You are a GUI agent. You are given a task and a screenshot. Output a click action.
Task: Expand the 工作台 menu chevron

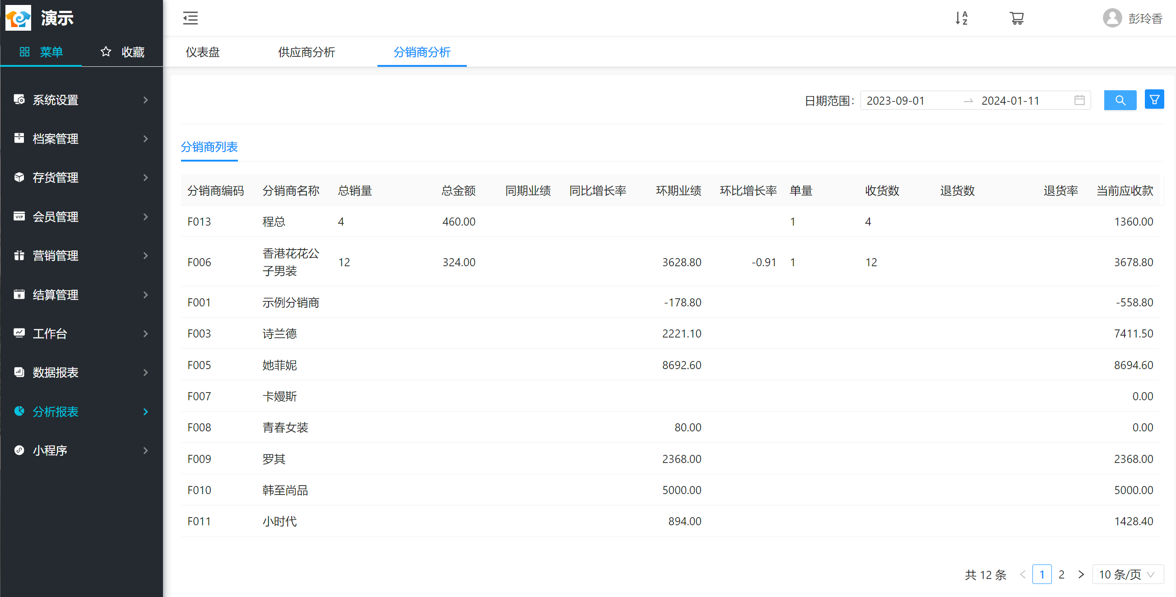coord(146,333)
